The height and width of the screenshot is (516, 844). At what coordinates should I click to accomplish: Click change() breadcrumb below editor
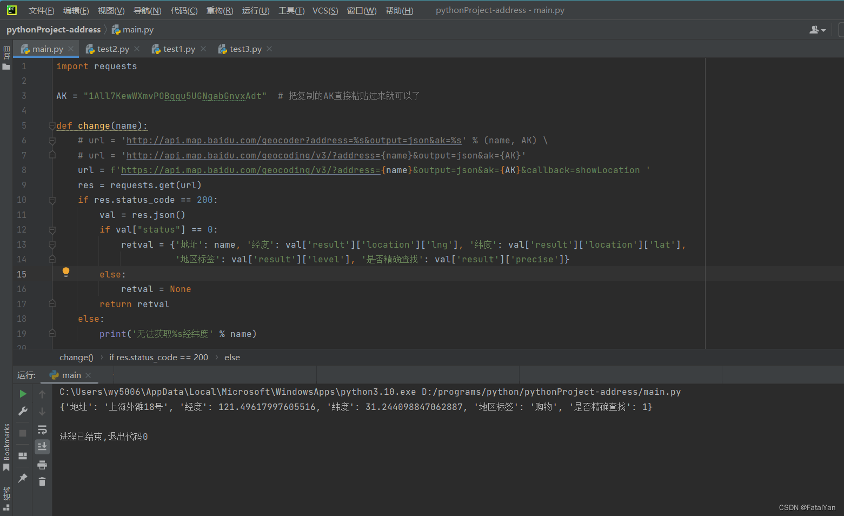[76, 358]
